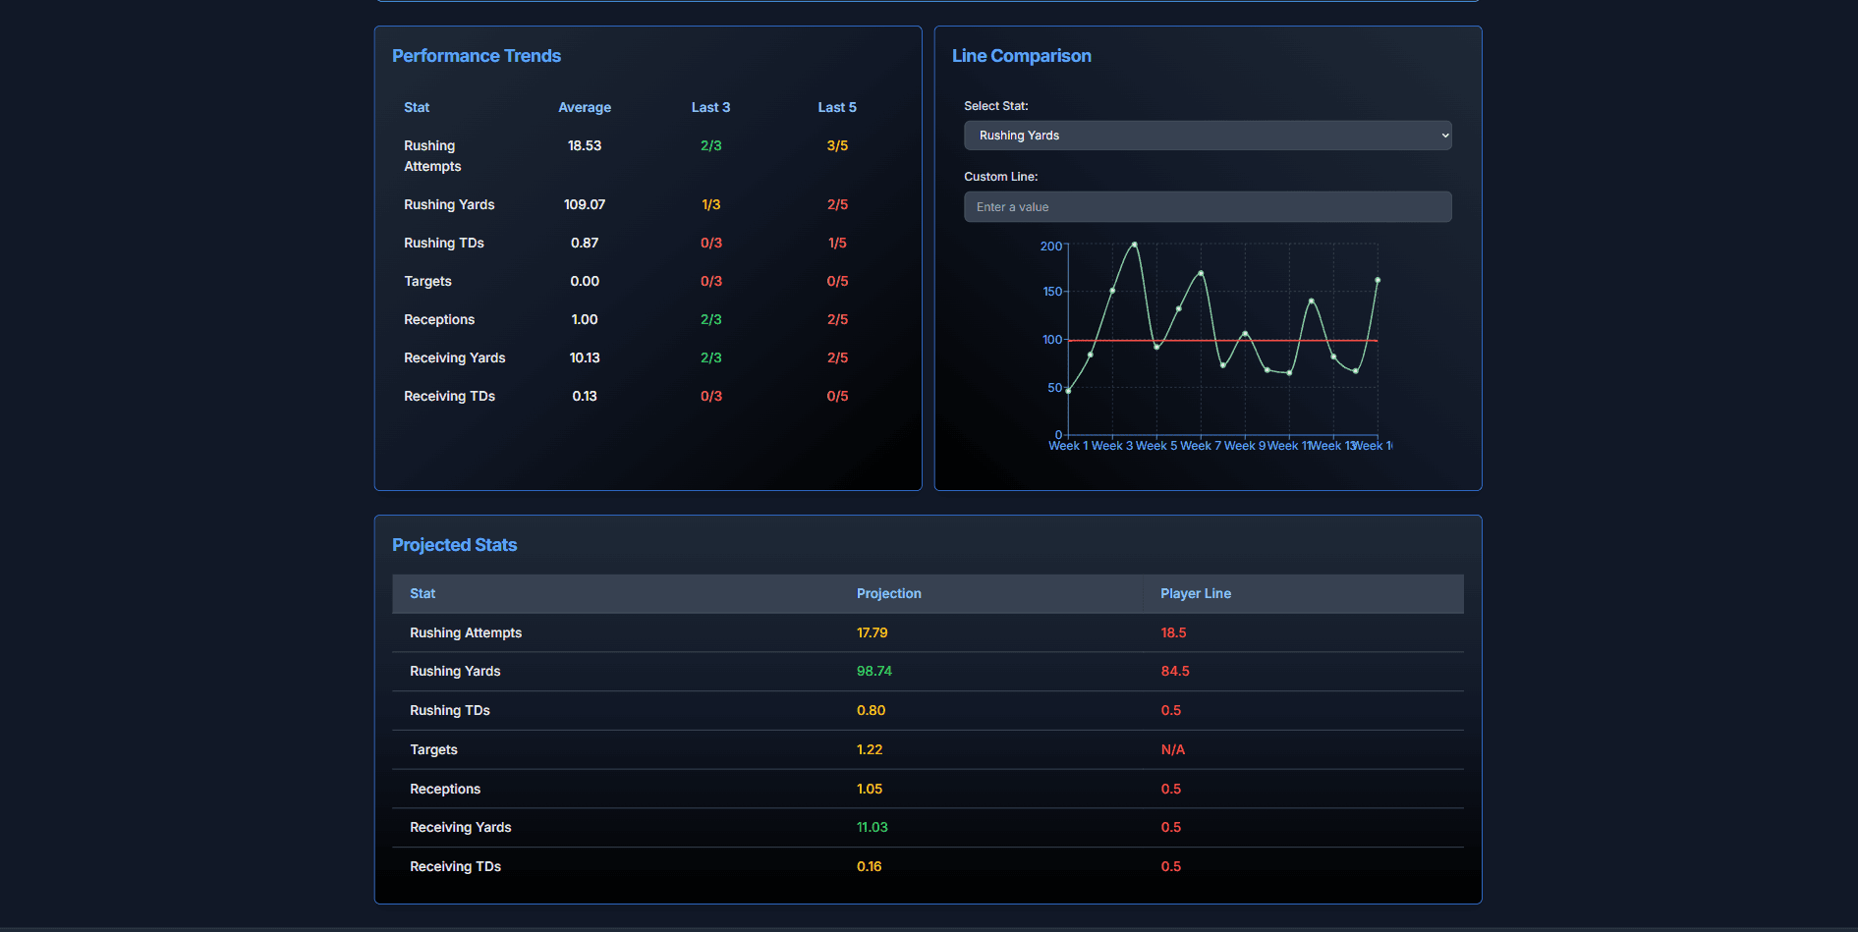Focus the Custom Line input field
1858x932 pixels.
(x=1207, y=207)
